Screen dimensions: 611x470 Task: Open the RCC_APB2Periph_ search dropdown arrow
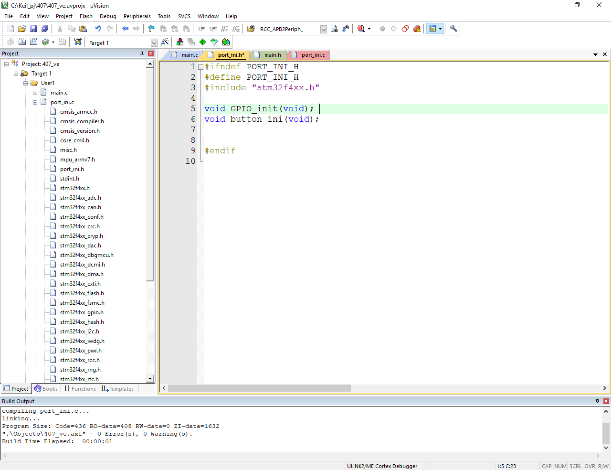[323, 29]
